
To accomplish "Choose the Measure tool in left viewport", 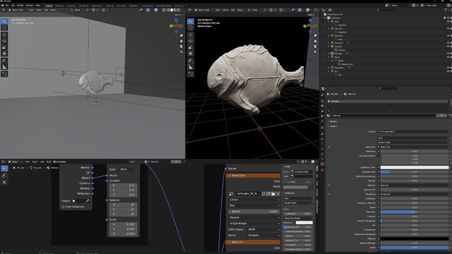I will click(x=5, y=67).
